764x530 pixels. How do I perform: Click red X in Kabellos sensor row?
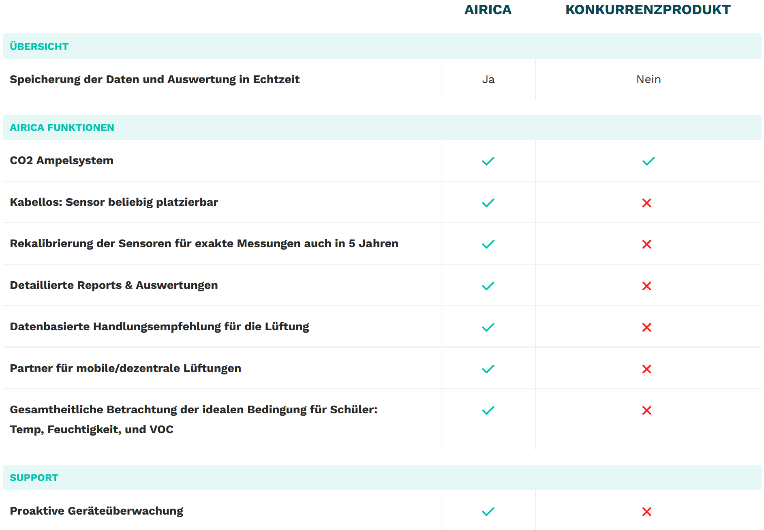647,203
